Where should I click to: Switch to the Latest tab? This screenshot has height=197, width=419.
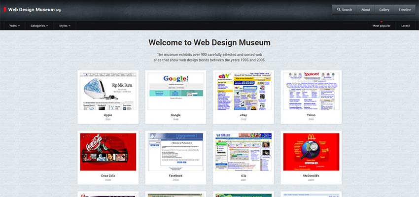tap(405, 26)
